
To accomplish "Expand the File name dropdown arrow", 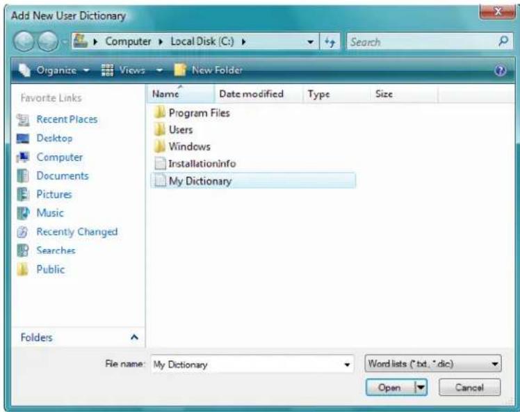I will [x=347, y=365].
